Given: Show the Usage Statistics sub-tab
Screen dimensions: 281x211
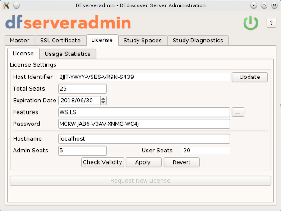Looking at the screenshot, I should coord(67,54).
